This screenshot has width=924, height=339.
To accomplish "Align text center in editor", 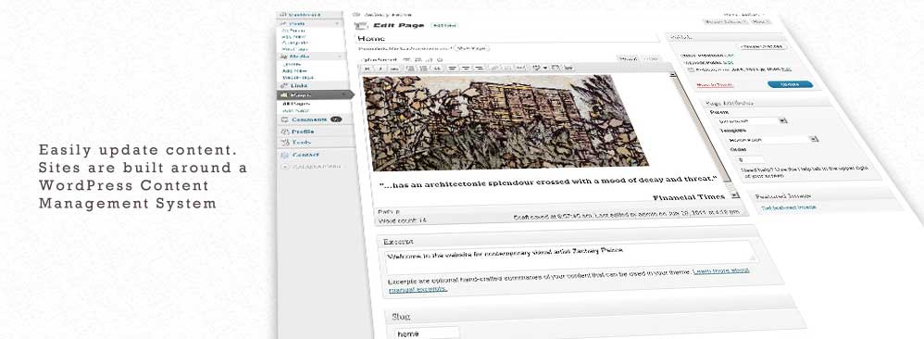I will point(466,69).
